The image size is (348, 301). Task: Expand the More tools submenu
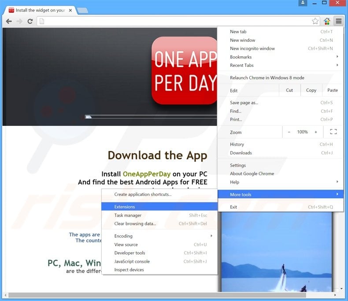click(280, 195)
